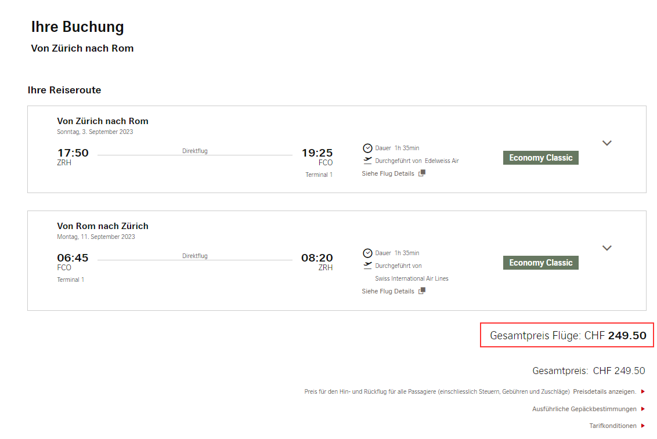Click external-link icon for outbound flight details
The image size is (657, 439).
point(422,173)
